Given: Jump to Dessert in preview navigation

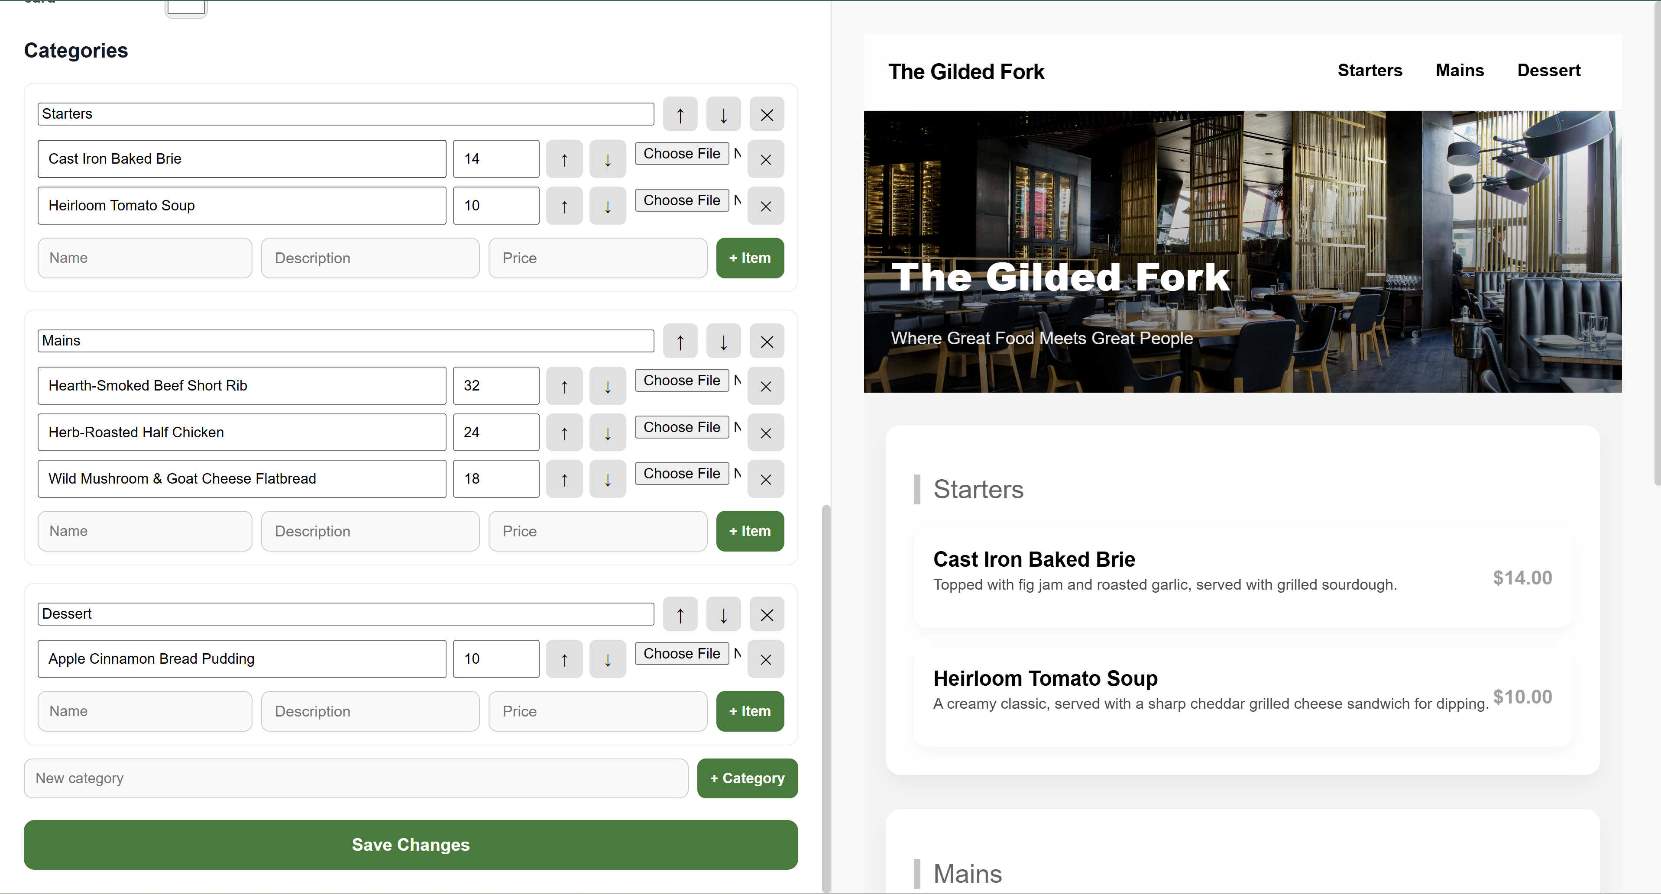Looking at the screenshot, I should point(1548,70).
